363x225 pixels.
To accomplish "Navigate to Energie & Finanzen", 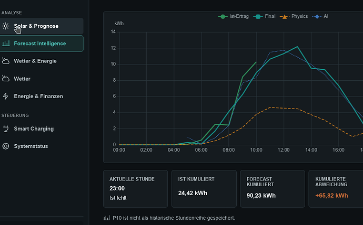I will pyautogui.click(x=38, y=96).
